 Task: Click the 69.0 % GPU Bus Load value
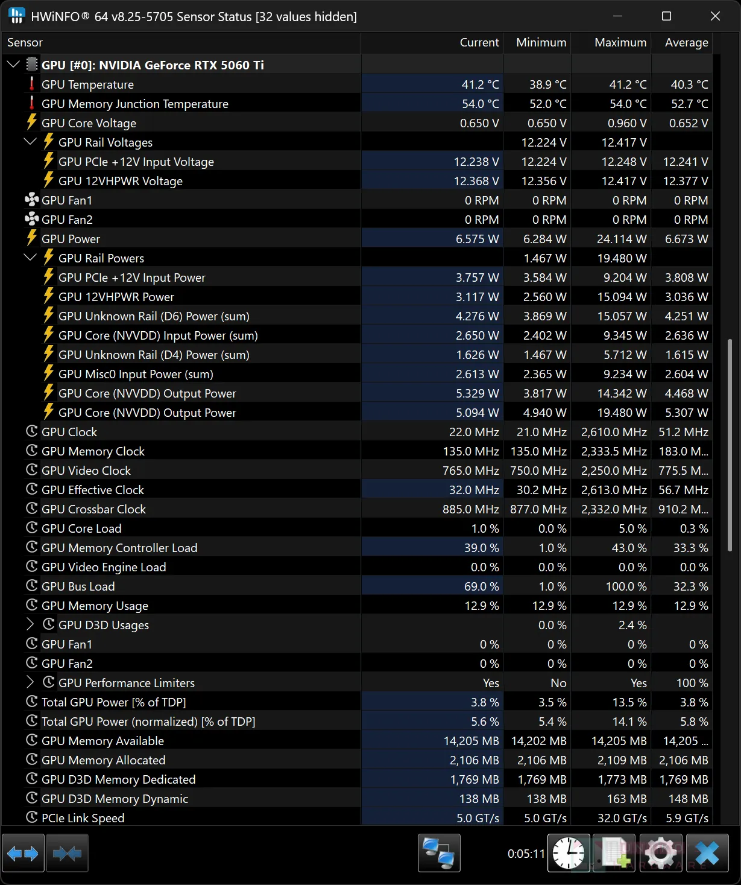pyautogui.click(x=481, y=586)
